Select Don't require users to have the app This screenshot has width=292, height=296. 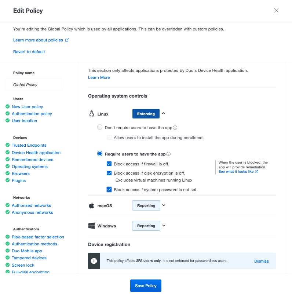100,128
